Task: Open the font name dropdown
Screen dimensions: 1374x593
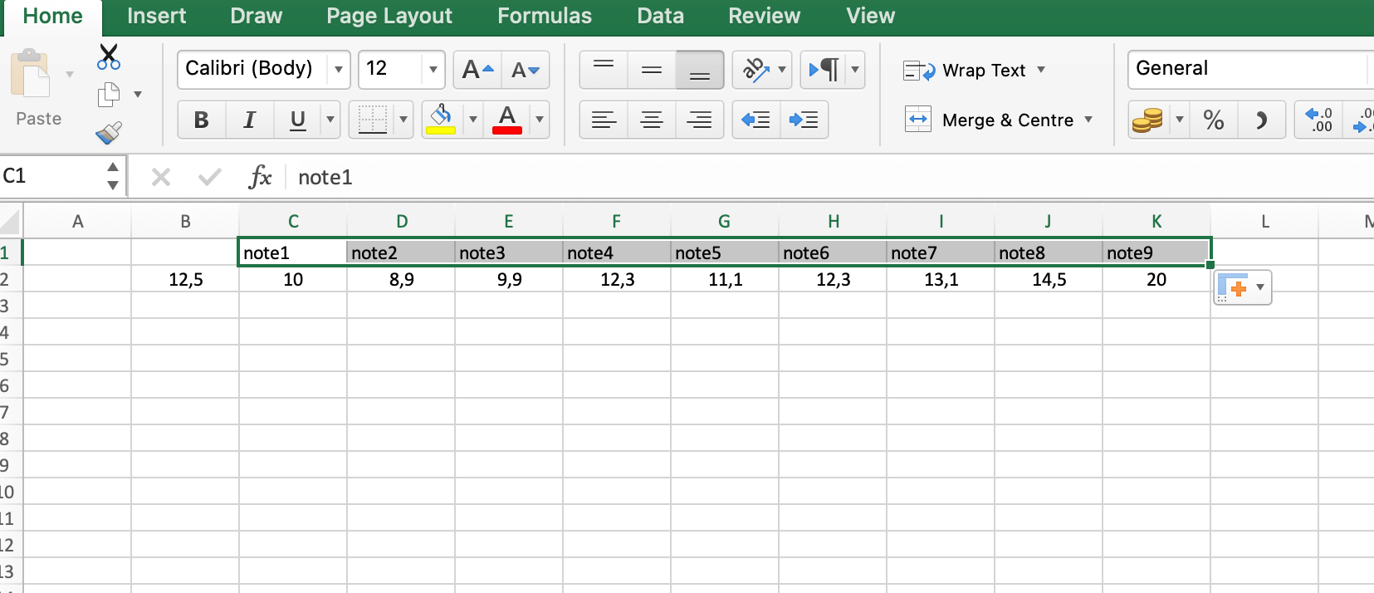Action: point(339,70)
